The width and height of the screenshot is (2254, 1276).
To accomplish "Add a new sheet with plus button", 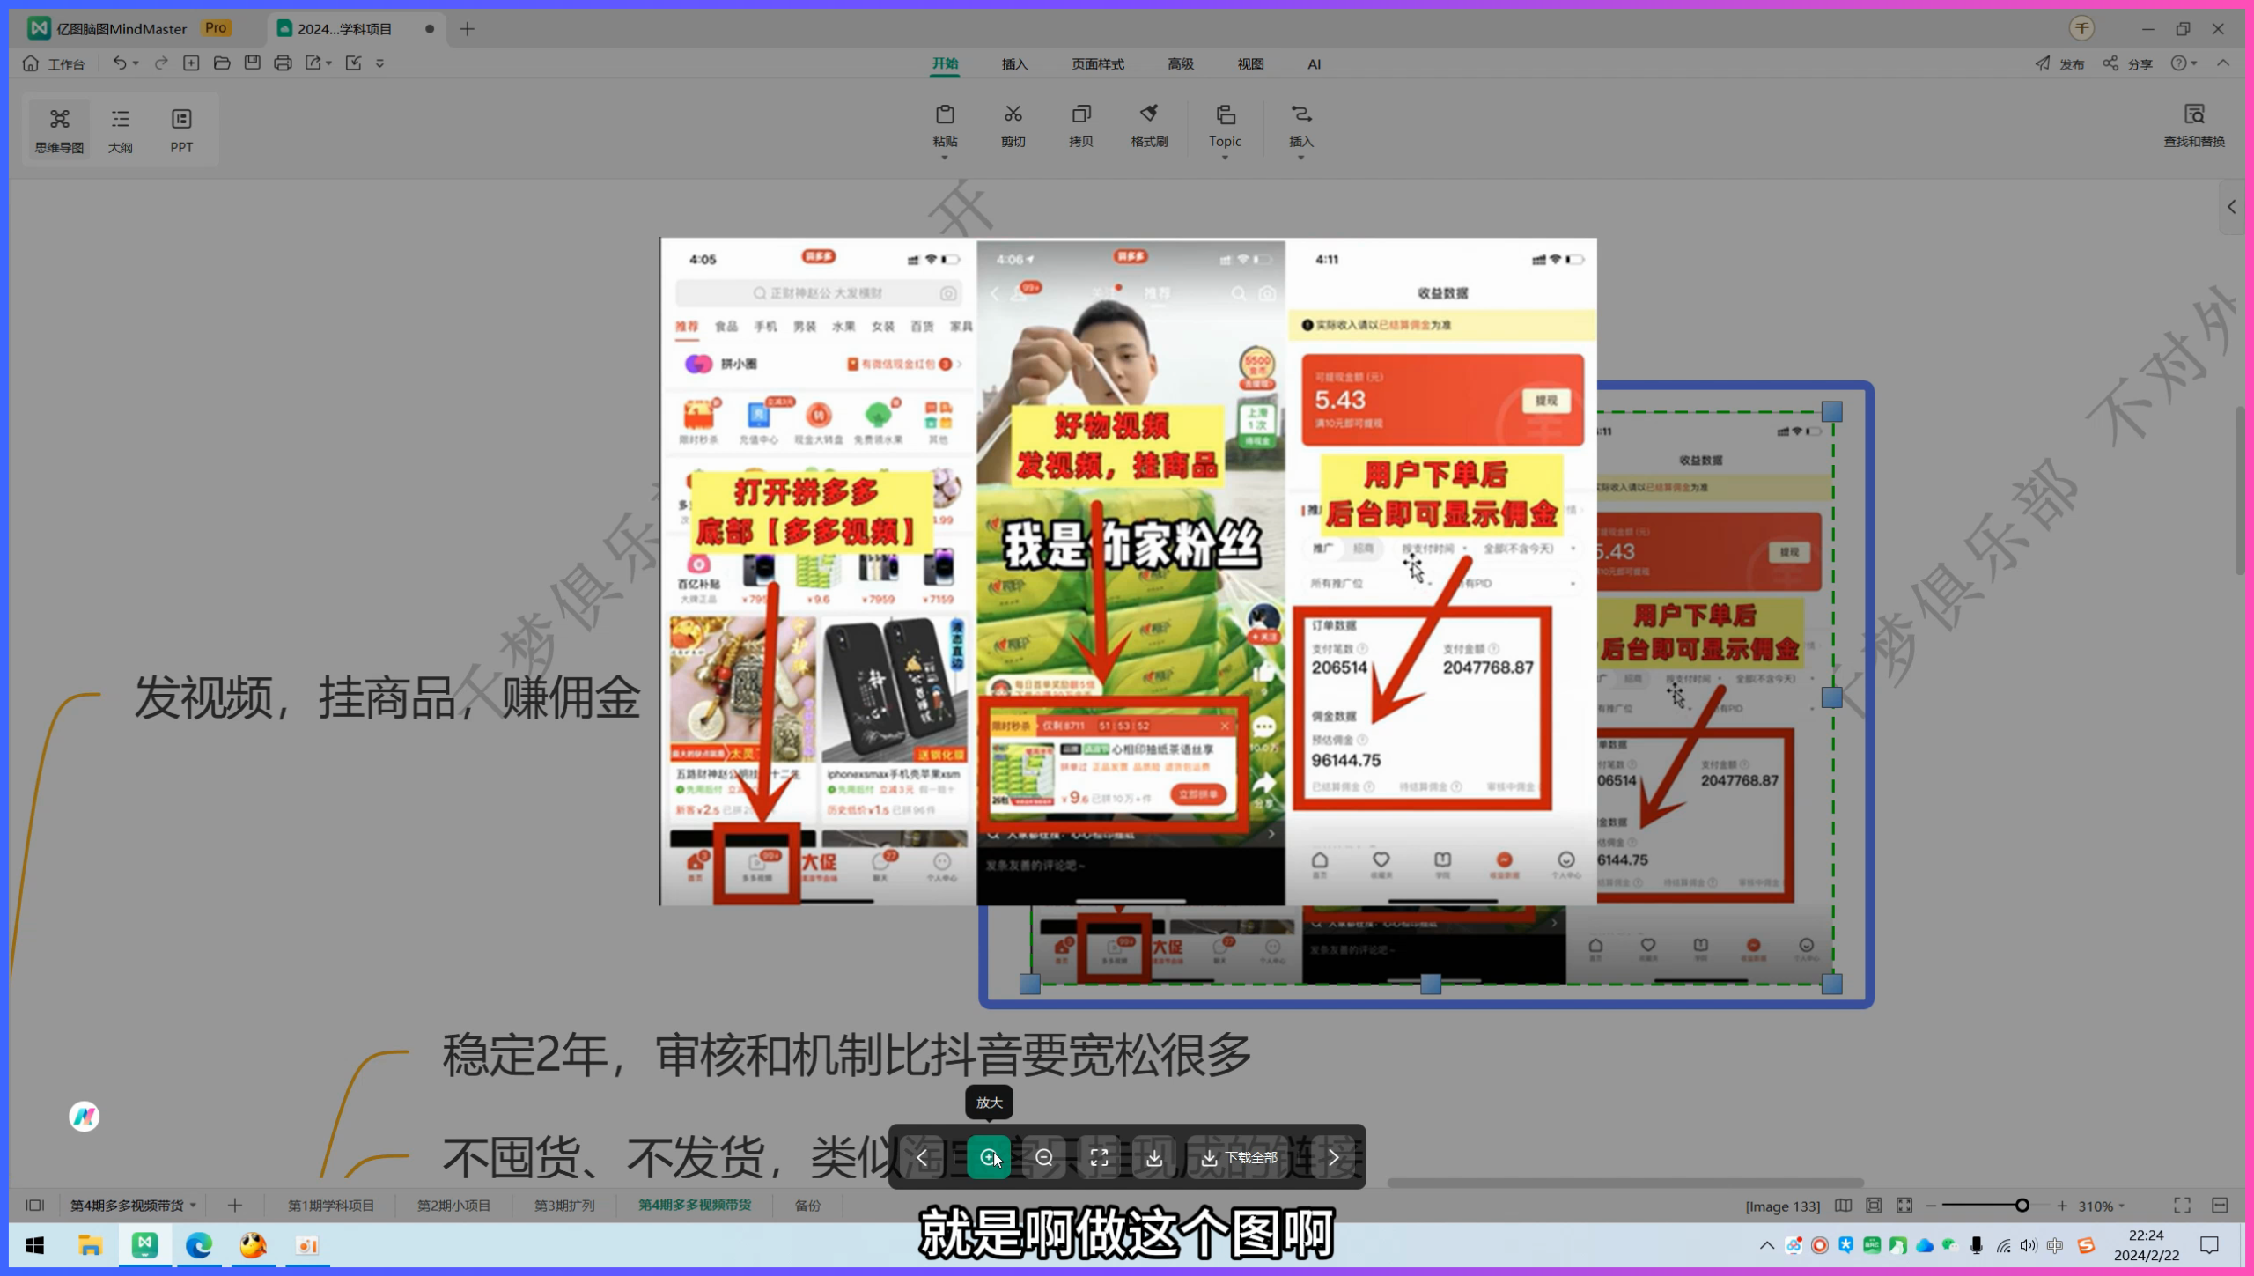I will coord(235,1206).
